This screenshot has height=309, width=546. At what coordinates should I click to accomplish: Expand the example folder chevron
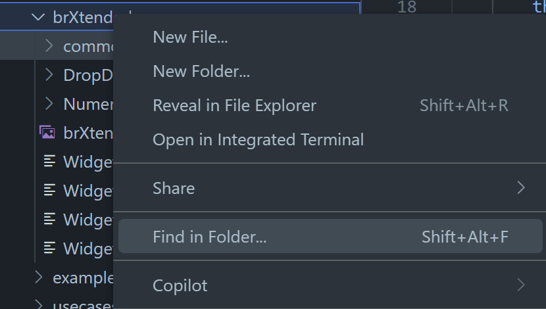point(38,277)
